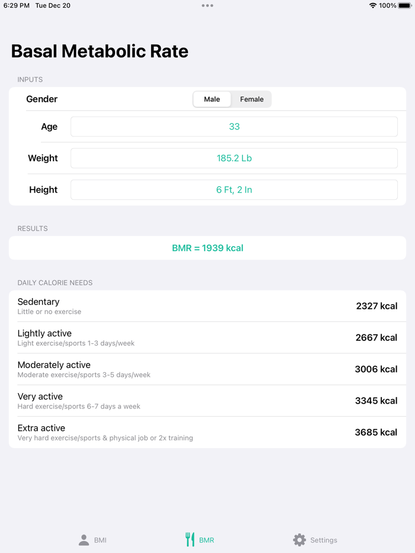This screenshot has height=553, width=415.
Task: Click the battery level indicator
Action: pos(403,5)
